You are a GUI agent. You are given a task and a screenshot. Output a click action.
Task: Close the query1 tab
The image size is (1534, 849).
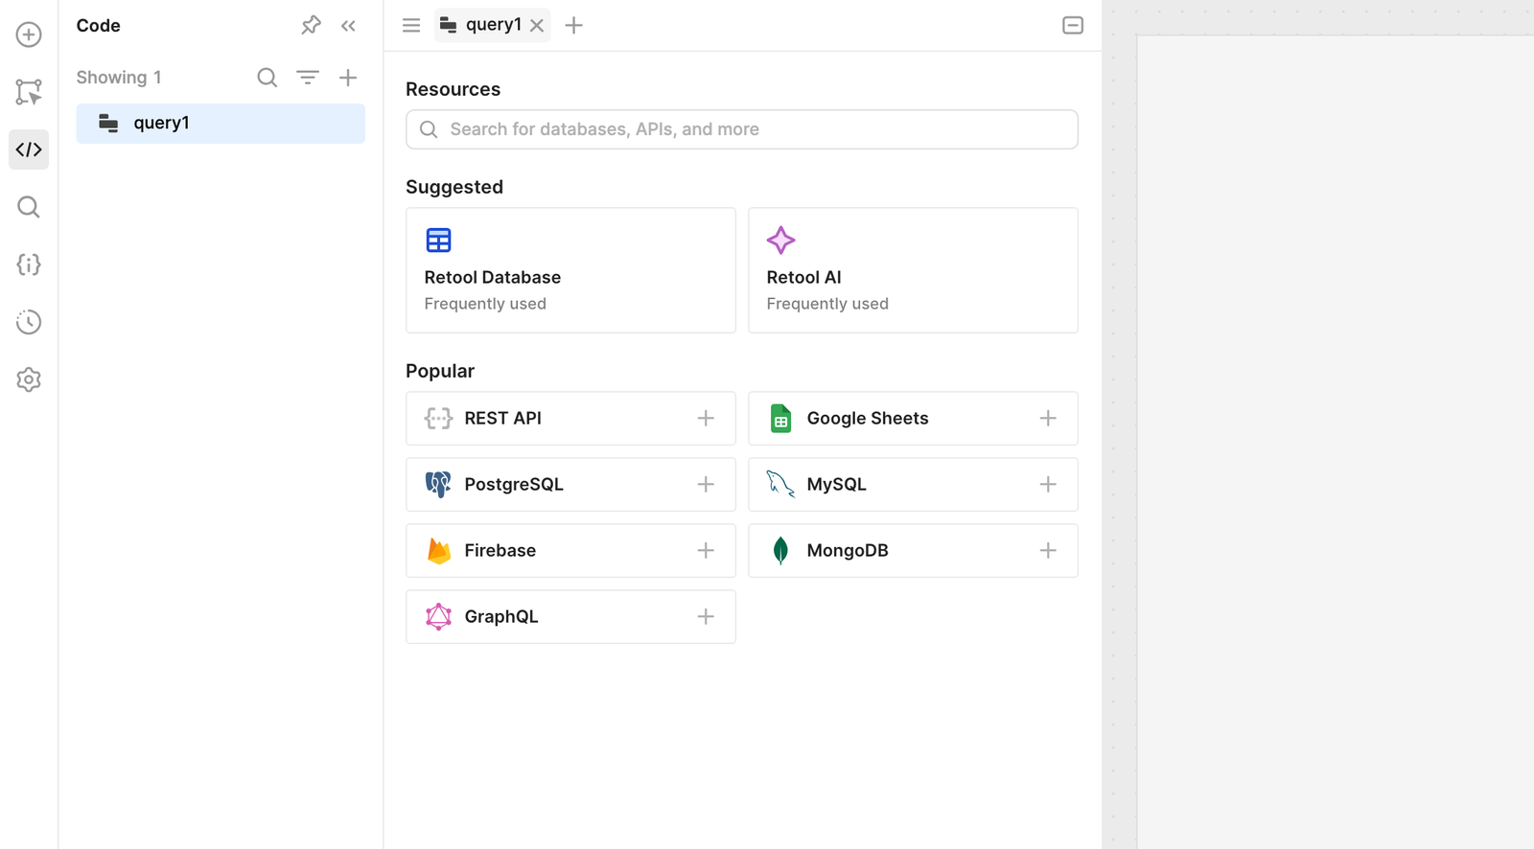click(537, 26)
